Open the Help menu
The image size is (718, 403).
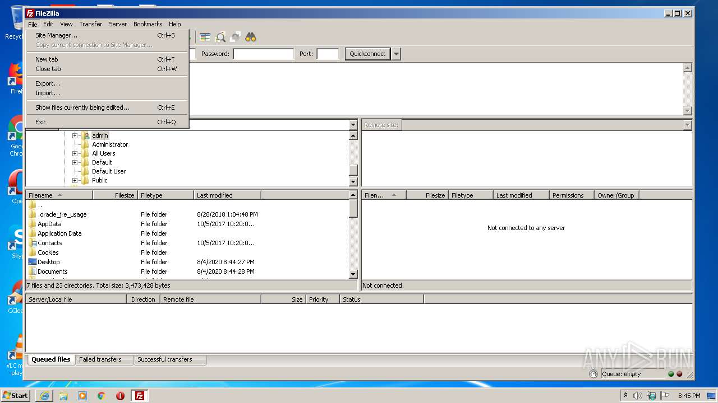(x=175, y=24)
